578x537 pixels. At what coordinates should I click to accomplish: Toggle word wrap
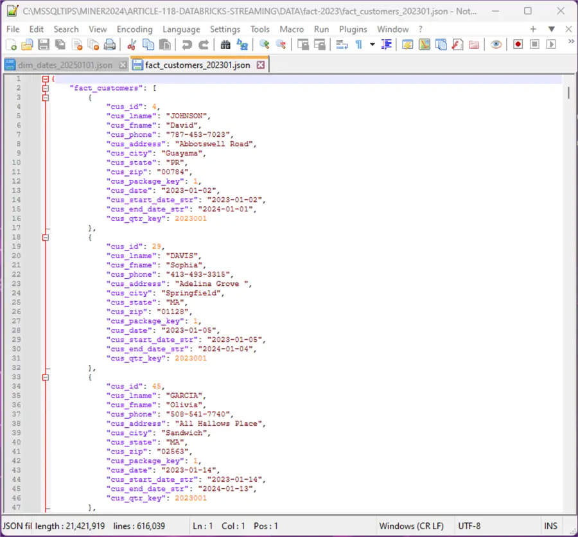[342, 44]
